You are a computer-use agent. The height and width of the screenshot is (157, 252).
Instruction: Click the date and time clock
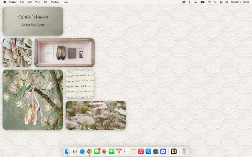pyautogui.click(x=240, y=2)
